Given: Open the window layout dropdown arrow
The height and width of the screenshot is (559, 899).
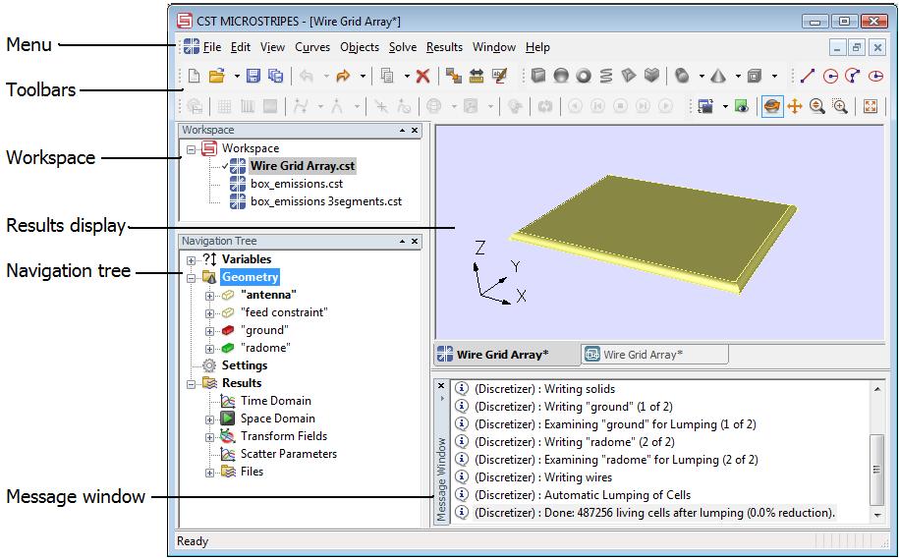Looking at the screenshot, I should point(725,106).
